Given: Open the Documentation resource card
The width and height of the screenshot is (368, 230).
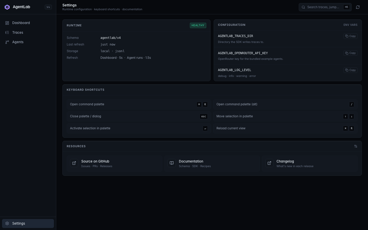Looking at the screenshot, I should coord(212,164).
